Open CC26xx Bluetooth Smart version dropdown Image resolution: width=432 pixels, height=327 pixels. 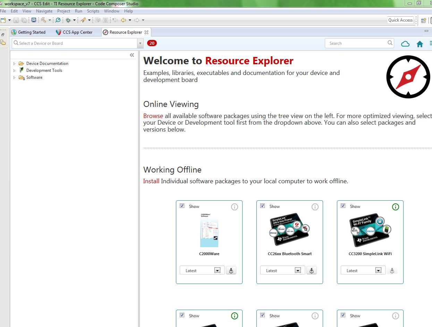pos(298,270)
